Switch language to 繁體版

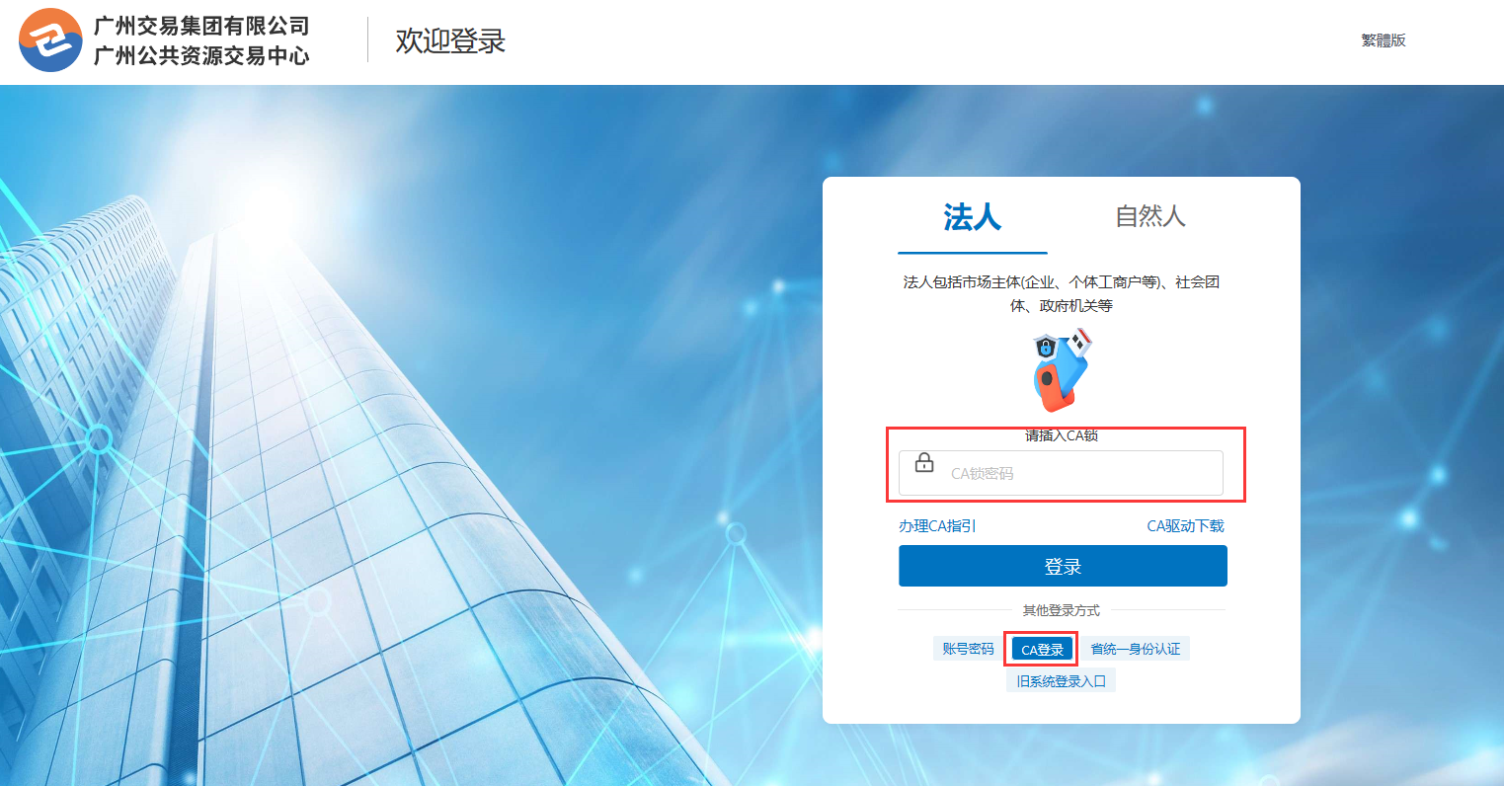(1383, 40)
